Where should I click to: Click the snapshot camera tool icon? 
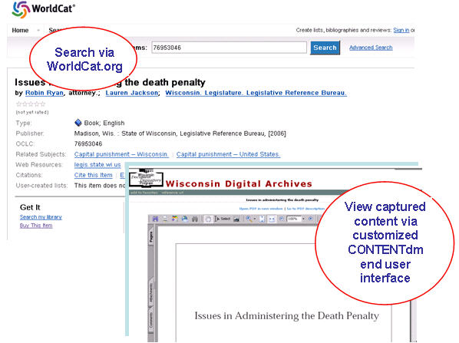tap(236, 219)
